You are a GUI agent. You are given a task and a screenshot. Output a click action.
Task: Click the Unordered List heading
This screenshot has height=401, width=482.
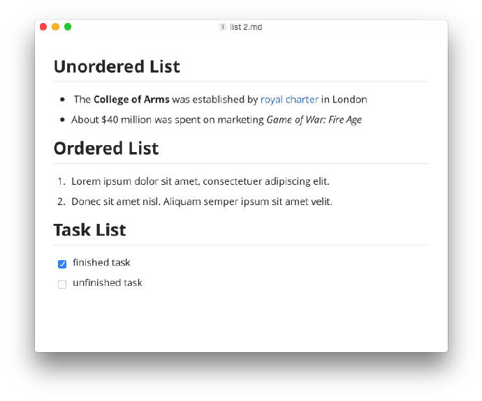117,66
